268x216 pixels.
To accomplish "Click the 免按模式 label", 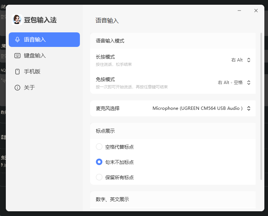I will tap(105, 79).
